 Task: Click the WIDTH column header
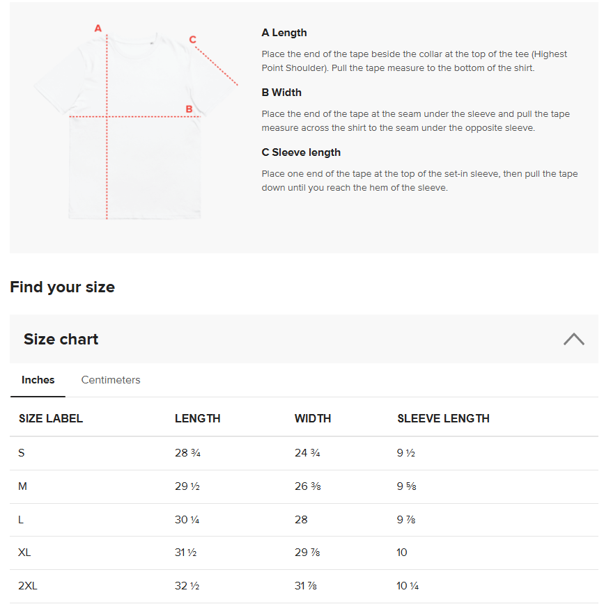313,418
